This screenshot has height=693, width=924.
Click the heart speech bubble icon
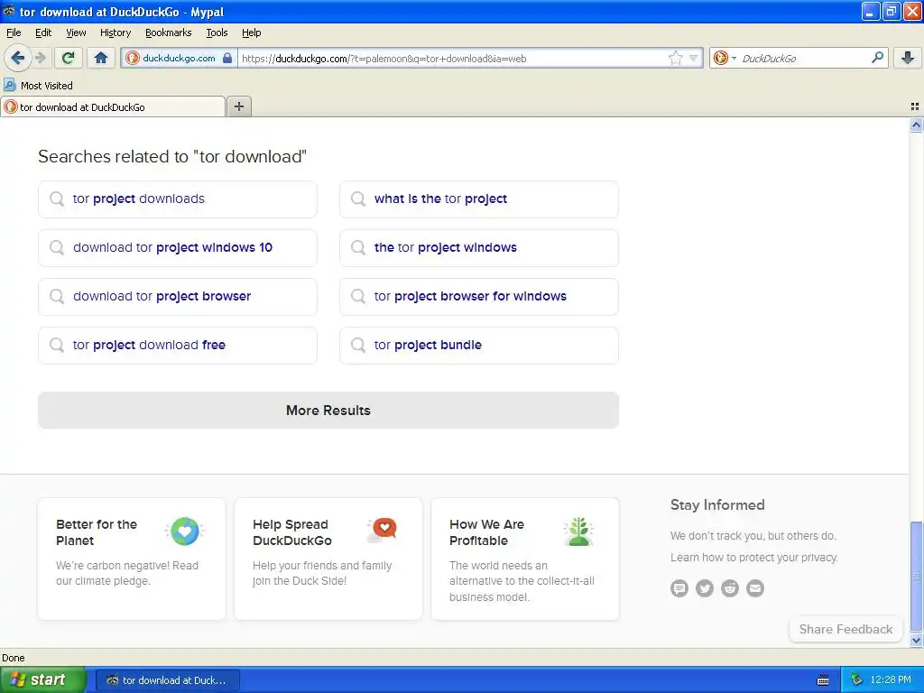(382, 531)
